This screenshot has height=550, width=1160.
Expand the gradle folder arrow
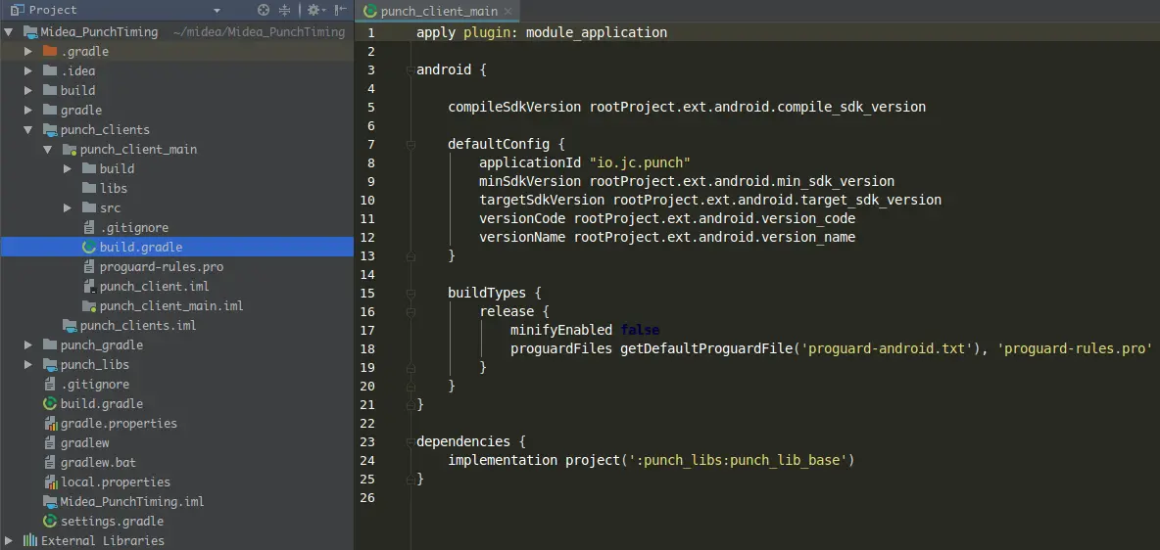point(27,111)
